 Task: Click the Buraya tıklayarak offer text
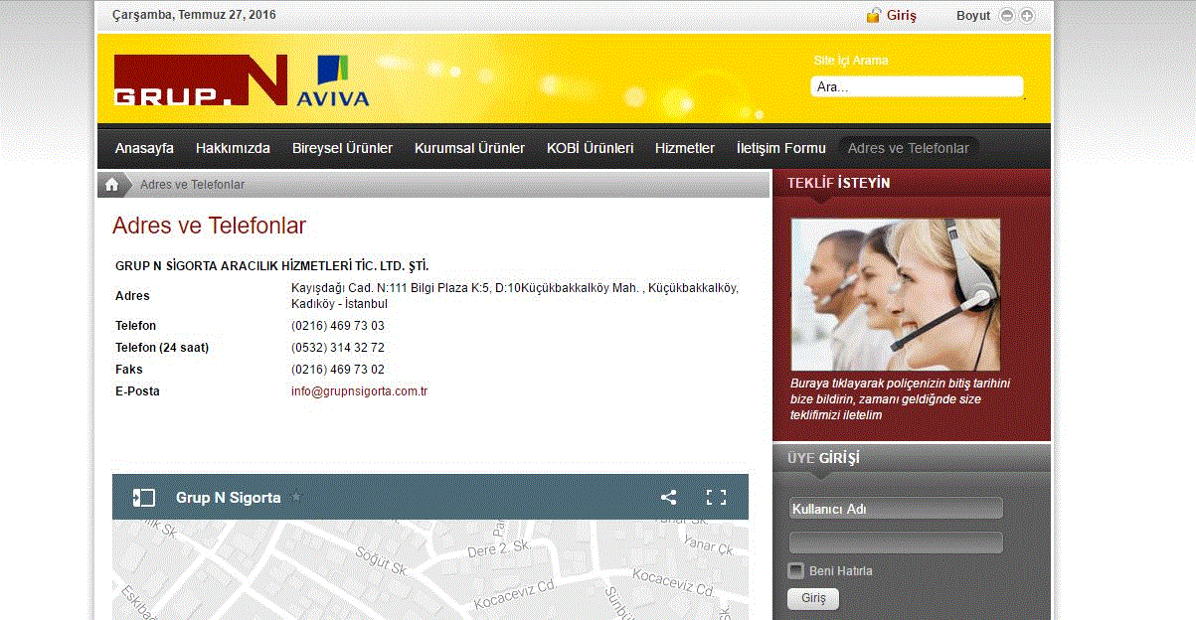pyautogui.click(x=900, y=398)
